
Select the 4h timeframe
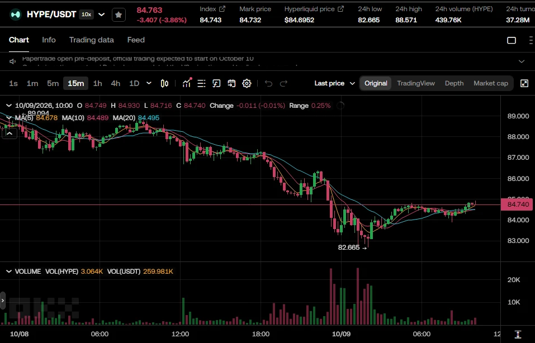[115, 84]
